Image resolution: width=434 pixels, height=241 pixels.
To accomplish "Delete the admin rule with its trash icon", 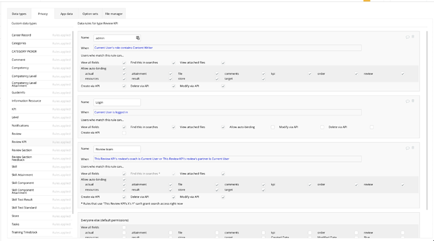I will click(413, 37).
